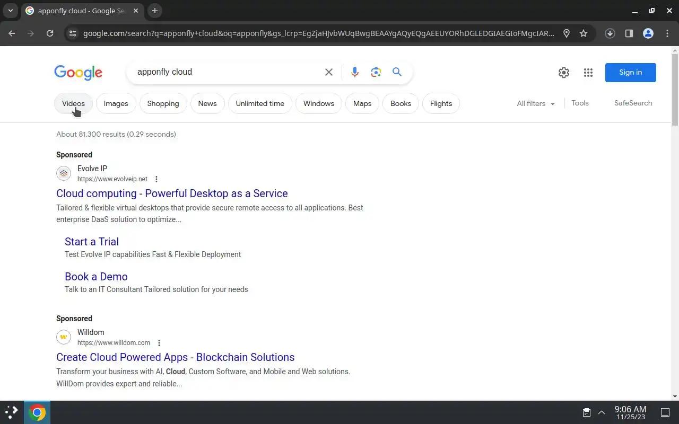This screenshot has width=679, height=424.
Task: Clear the search box with X icon
Action: 329,72
